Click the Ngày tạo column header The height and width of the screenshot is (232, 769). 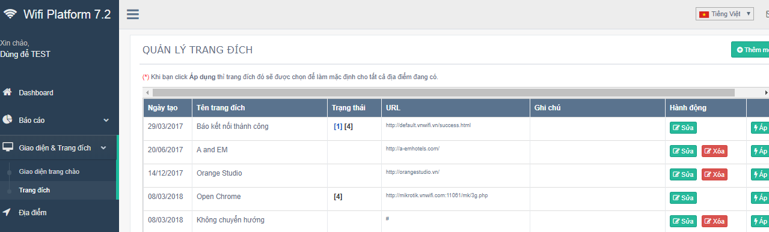coord(167,108)
